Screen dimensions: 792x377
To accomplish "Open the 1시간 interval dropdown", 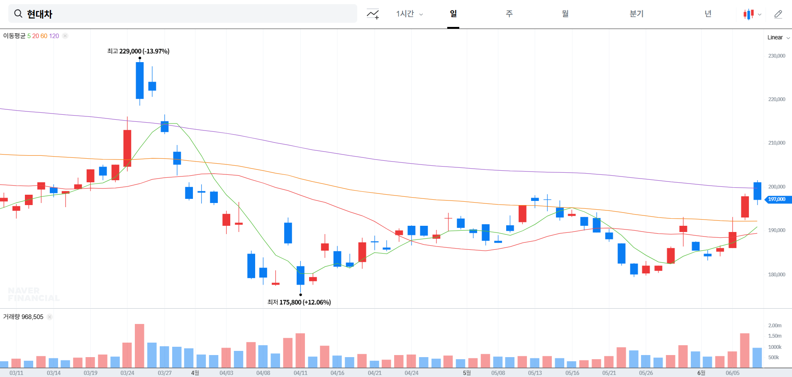I will point(409,14).
